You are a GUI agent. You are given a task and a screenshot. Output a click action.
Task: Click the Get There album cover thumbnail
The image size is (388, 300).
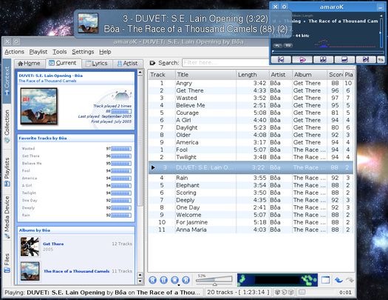click(x=30, y=247)
